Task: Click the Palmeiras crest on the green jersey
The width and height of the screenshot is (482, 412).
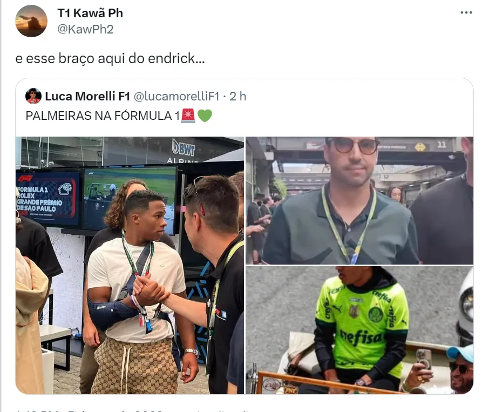Action: [376, 314]
